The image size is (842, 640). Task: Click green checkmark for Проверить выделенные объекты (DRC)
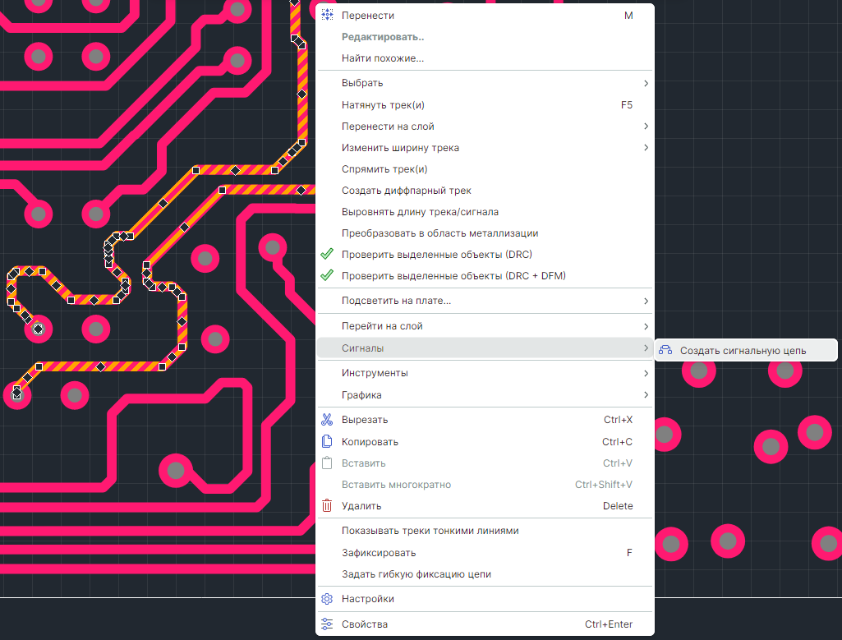tap(327, 255)
